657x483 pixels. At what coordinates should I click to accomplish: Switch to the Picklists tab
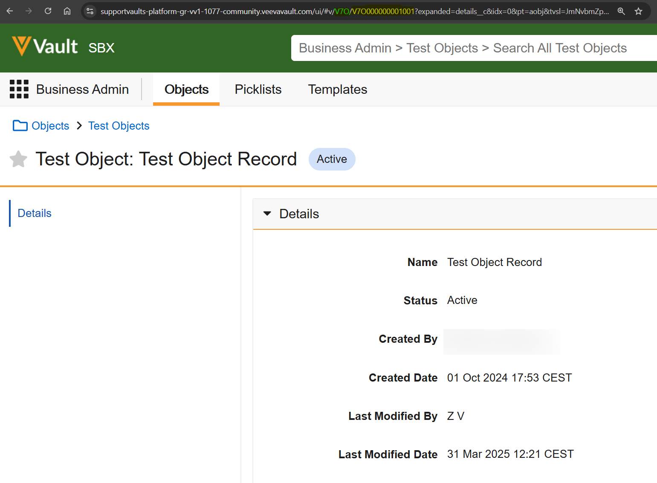pyautogui.click(x=258, y=90)
